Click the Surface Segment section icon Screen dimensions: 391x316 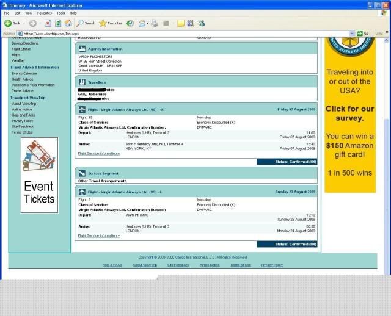(82, 173)
